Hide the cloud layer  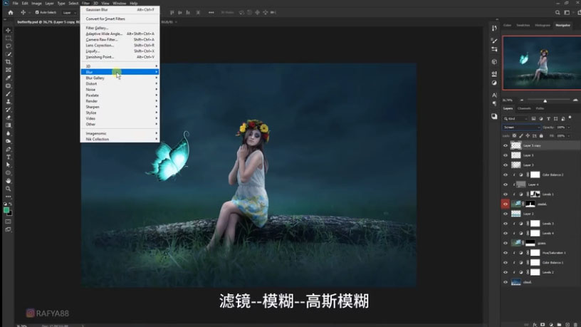point(506,282)
